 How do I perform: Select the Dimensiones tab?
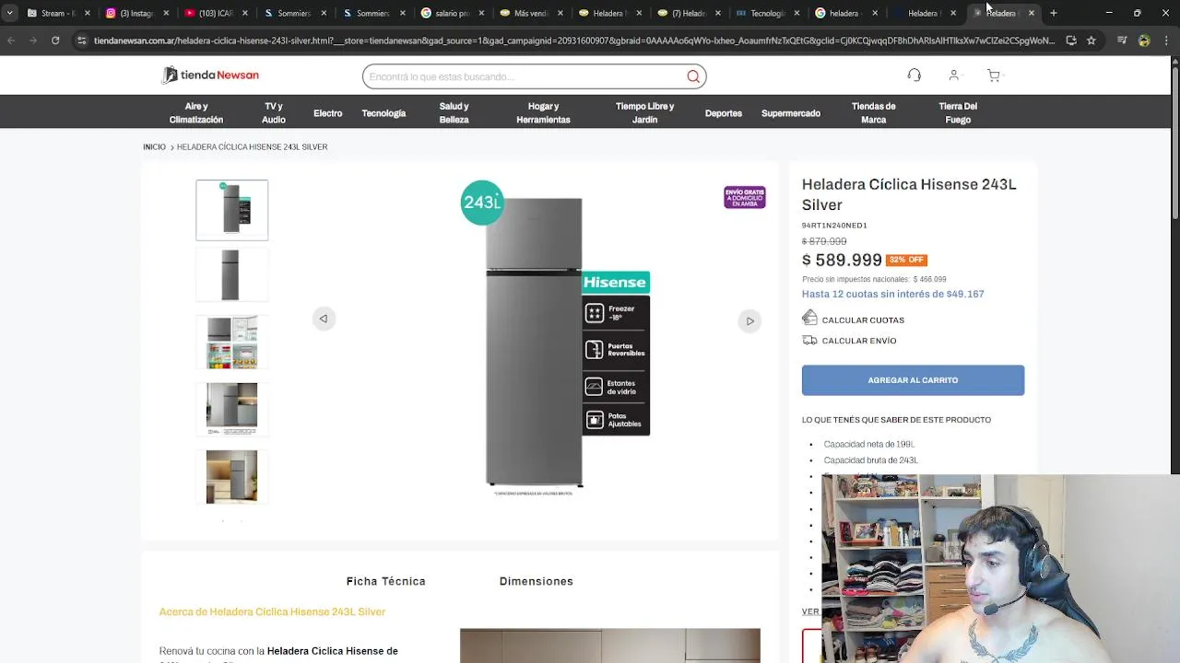[x=536, y=581]
